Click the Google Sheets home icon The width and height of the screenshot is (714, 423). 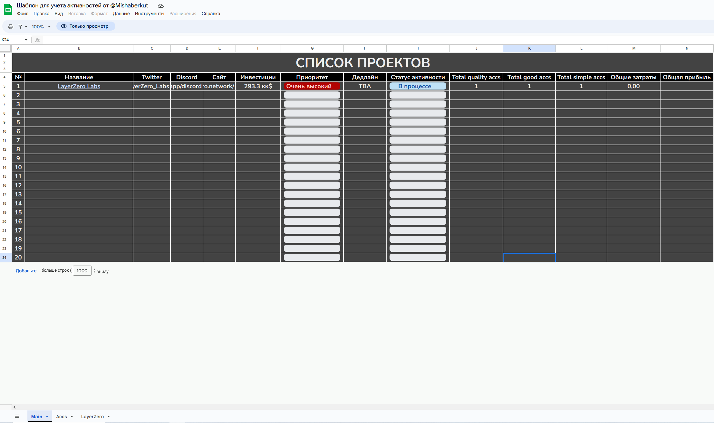coord(8,9)
